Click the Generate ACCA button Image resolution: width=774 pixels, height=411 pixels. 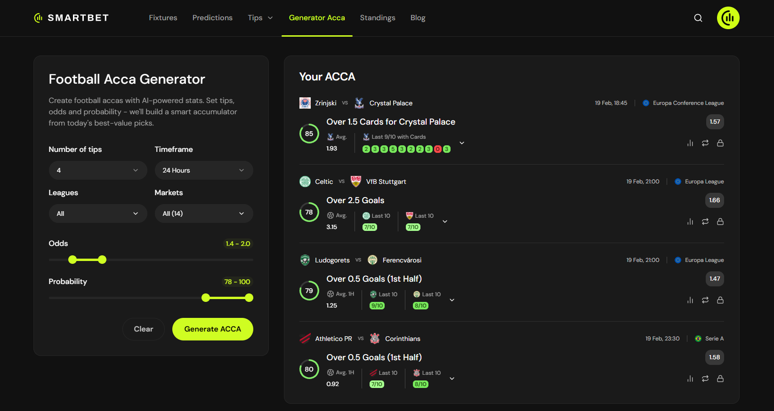point(213,329)
